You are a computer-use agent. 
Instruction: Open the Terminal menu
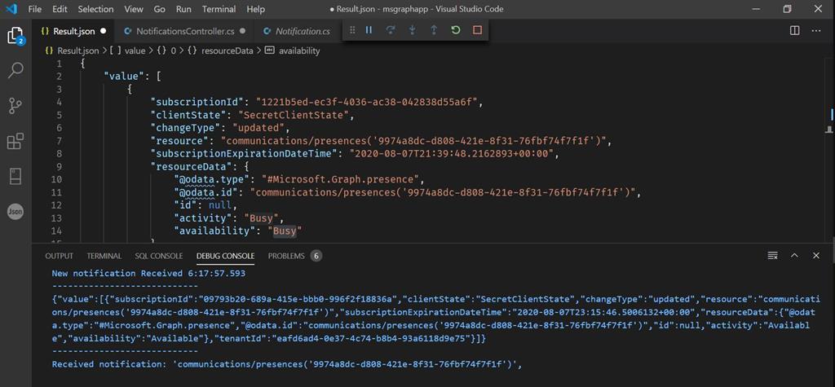pyautogui.click(x=219, y=9)
